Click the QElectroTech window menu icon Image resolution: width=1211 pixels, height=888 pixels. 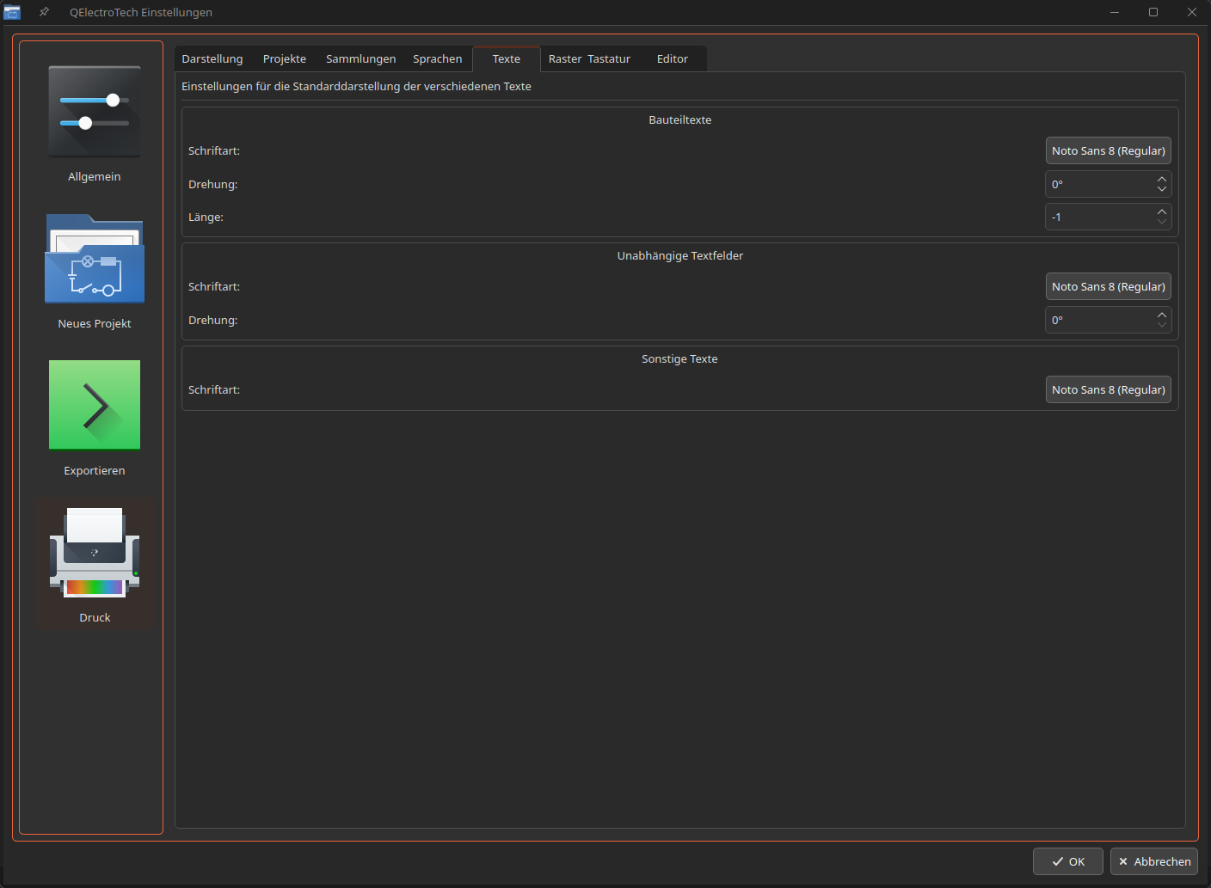[12, 12]
